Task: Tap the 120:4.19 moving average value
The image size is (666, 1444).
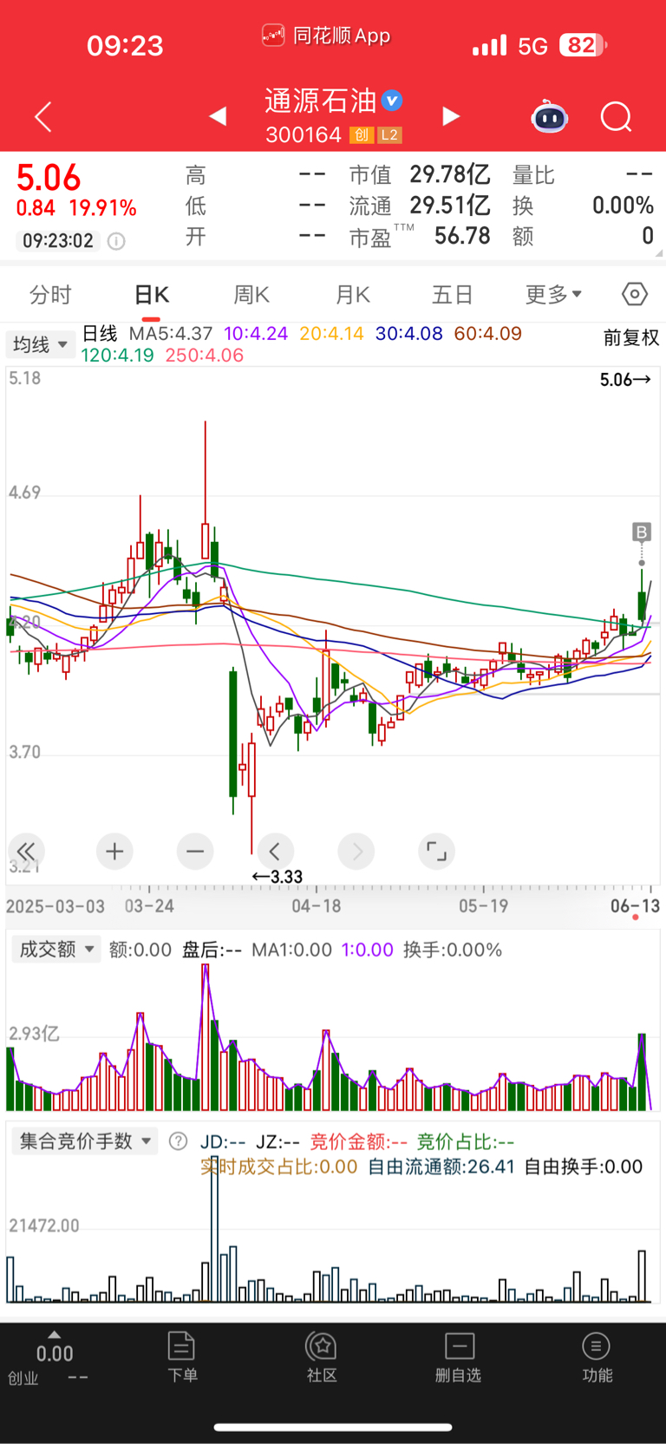Action: pos(117,355)
